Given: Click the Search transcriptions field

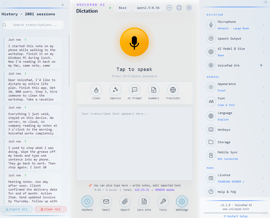Looking at the screenshot, I should point(36,25).
